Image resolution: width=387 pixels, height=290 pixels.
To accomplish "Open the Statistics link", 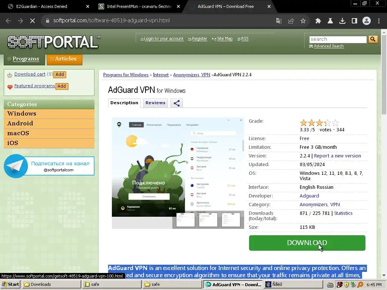I will [x=343, y=213].
